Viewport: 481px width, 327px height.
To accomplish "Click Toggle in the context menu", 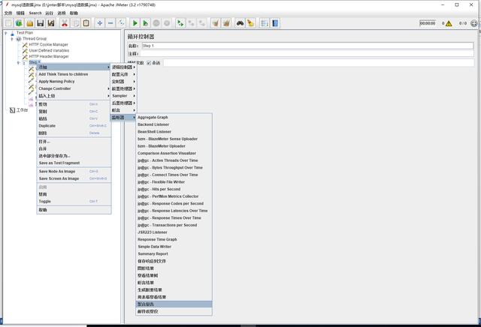I will (45, 201).
